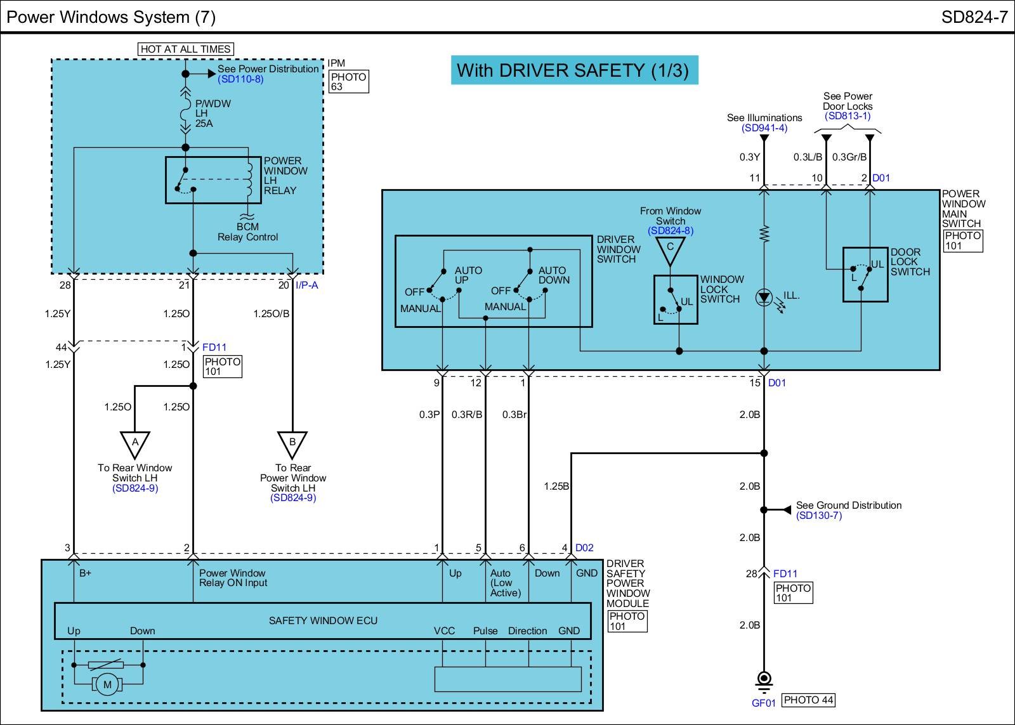Select the SAFETY WINDOW ECU label
Image resolution: width=1015 pixels, height=725 pixels.
[x=323, y=621]
